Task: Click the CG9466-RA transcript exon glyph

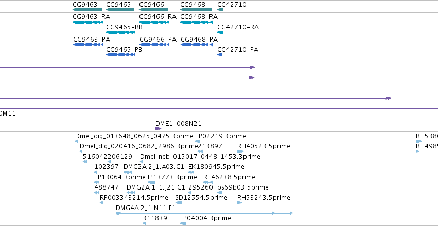Action: (x=154, y=22)
